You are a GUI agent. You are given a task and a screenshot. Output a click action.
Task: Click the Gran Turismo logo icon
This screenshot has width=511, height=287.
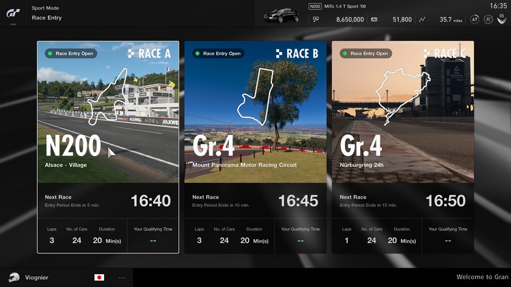click(13, 13)
